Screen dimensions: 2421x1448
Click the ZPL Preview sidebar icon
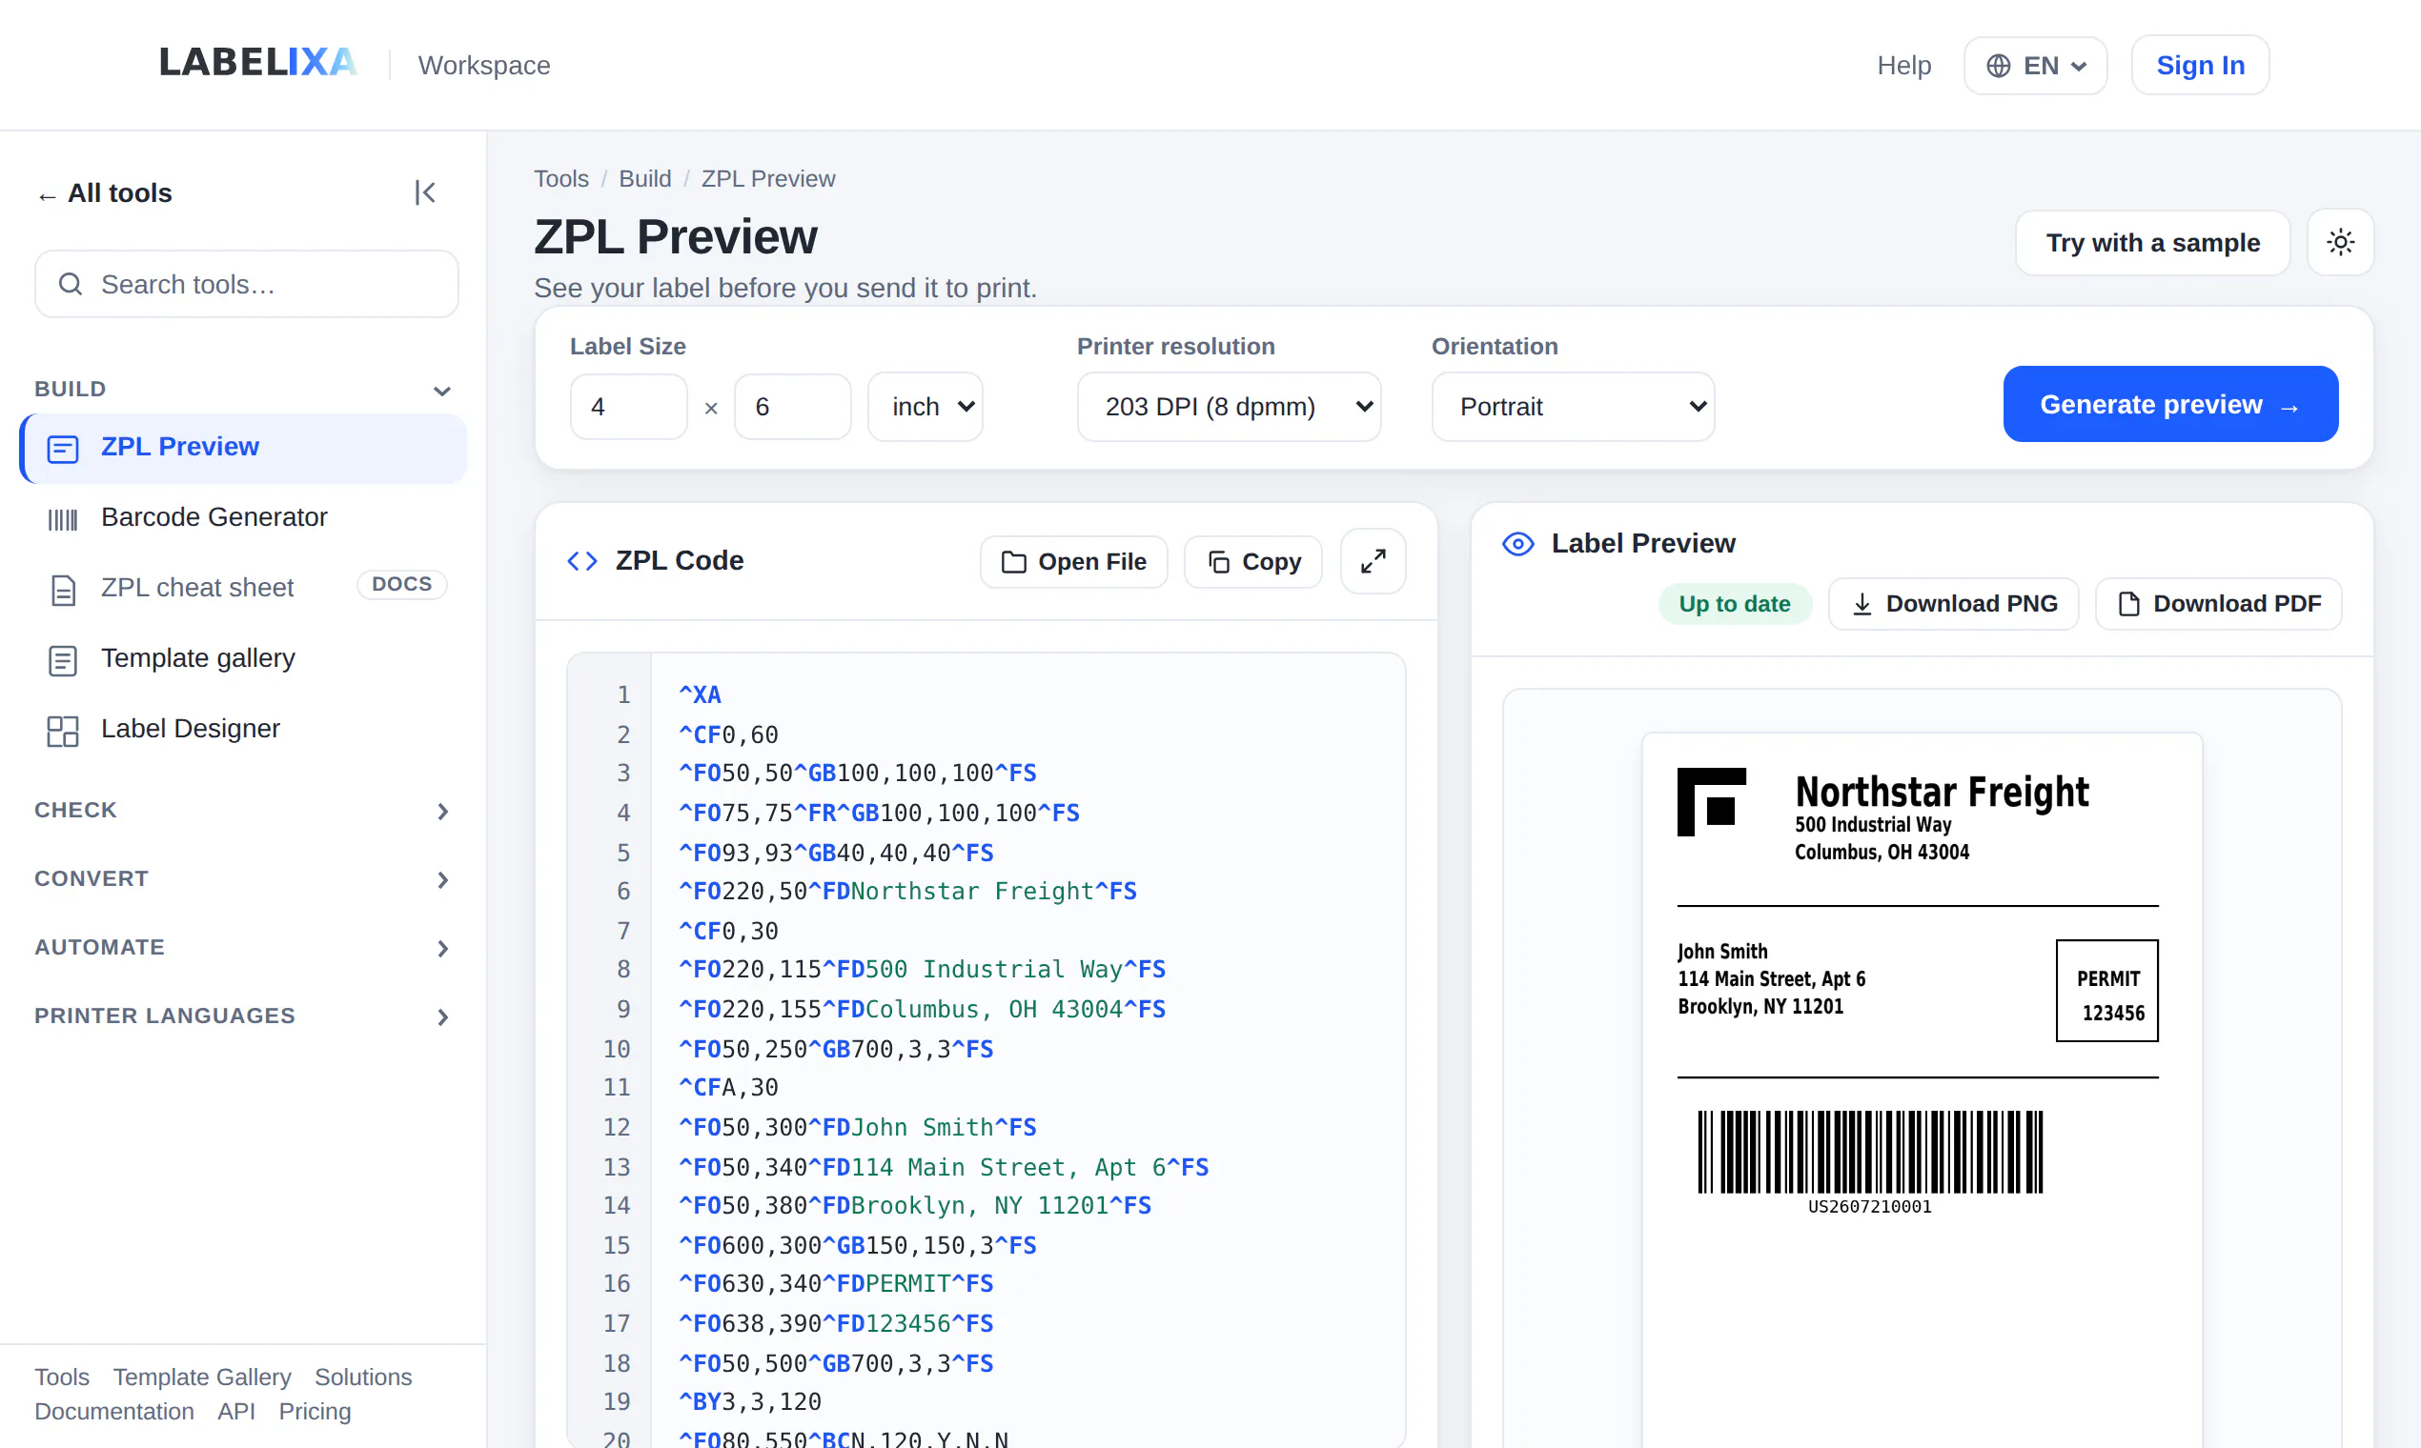(x=64, y=448)
